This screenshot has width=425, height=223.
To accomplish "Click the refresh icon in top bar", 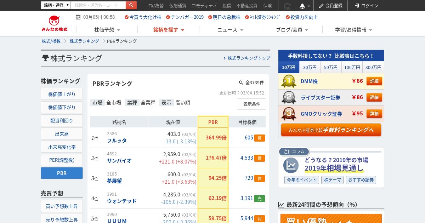I will click(x=287, y=6).
